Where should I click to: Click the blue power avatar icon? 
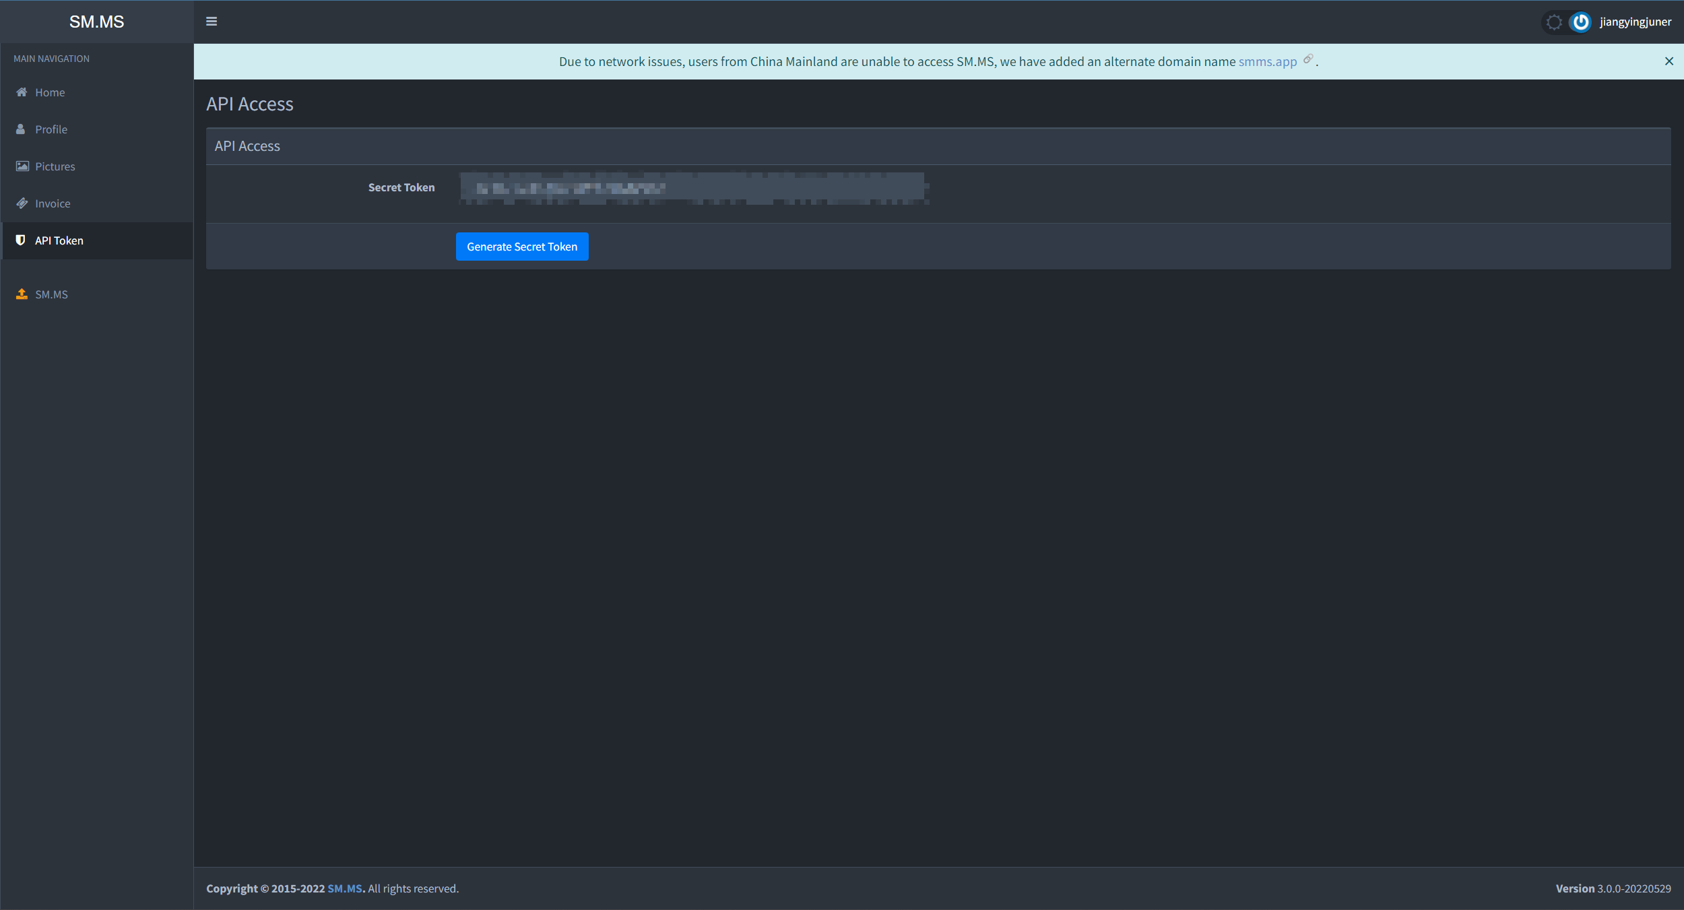pyautogui.click(x=1580, y=22)
